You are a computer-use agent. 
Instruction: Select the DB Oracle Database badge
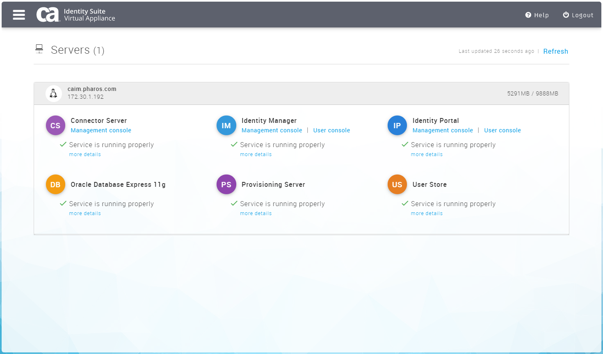click(x=55, y=184)
